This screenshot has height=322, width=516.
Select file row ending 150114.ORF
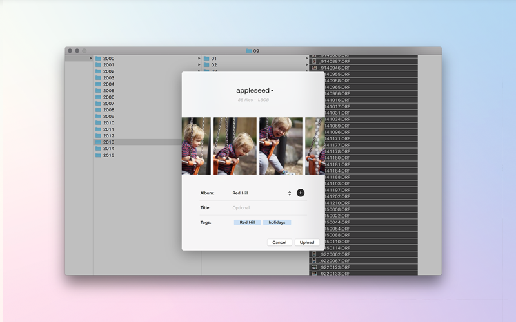372,248
